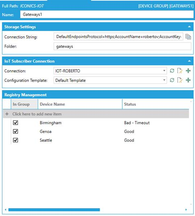Image resolution: width=195 pixels, height=216 pixels.
Task: Copy the storage connection string icon
Action: [x=188, y=37]
